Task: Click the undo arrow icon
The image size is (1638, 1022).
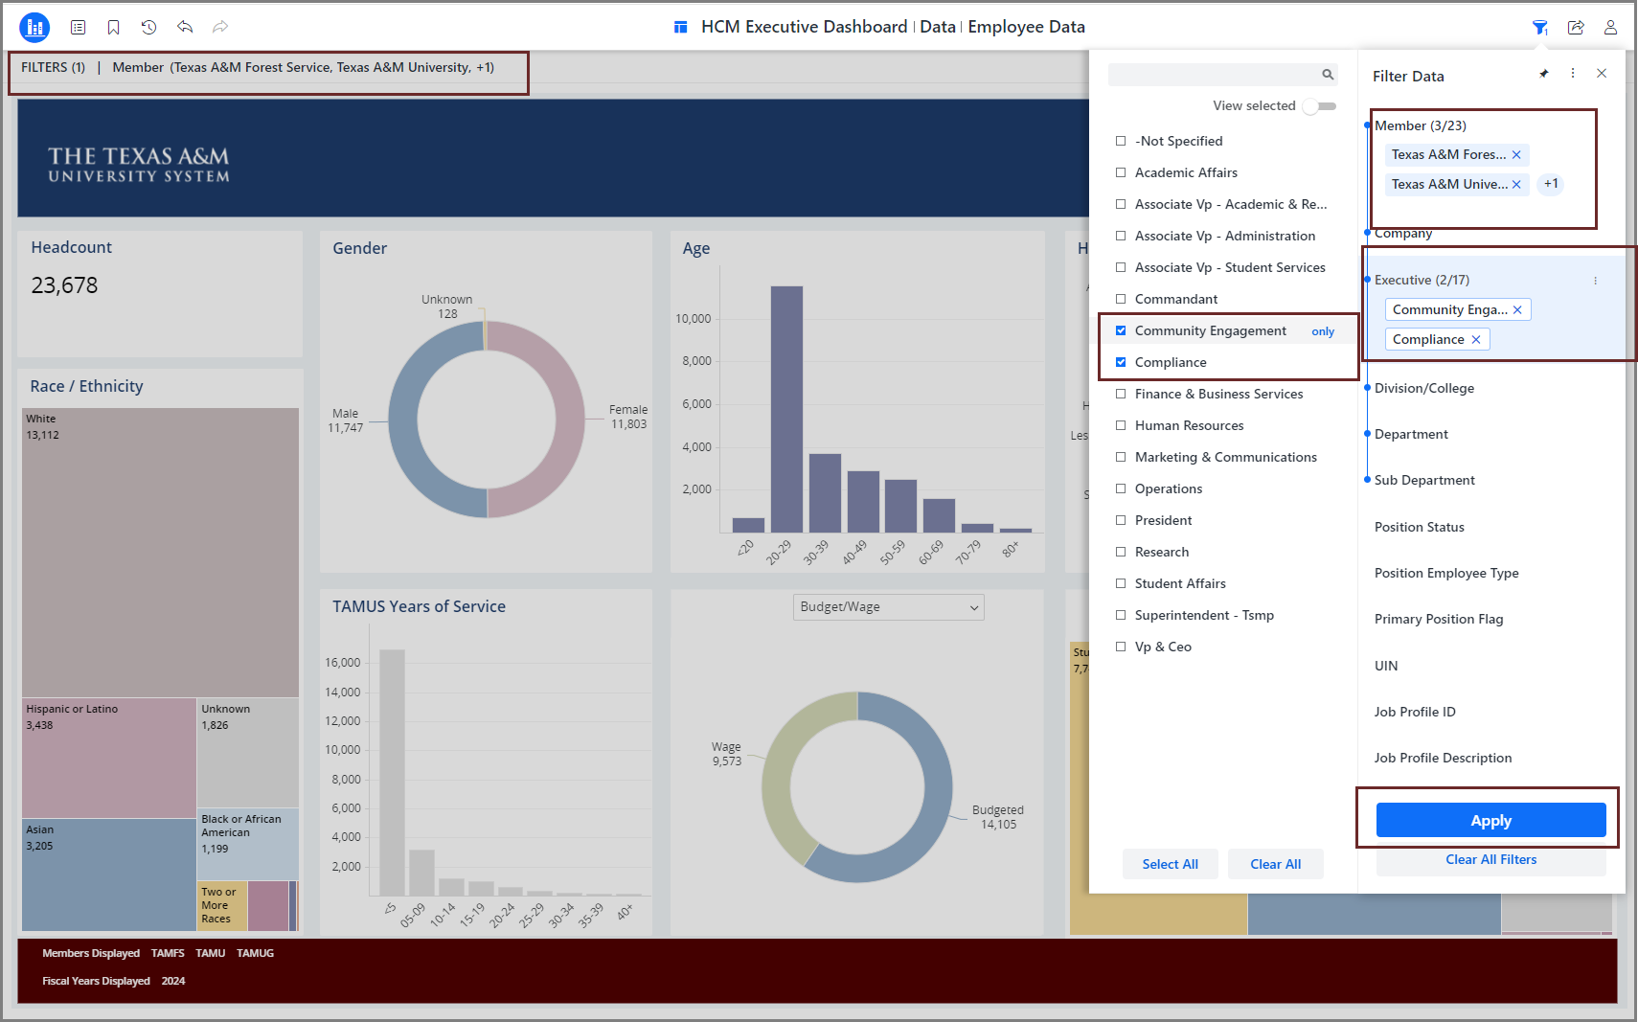Action: 185,27
